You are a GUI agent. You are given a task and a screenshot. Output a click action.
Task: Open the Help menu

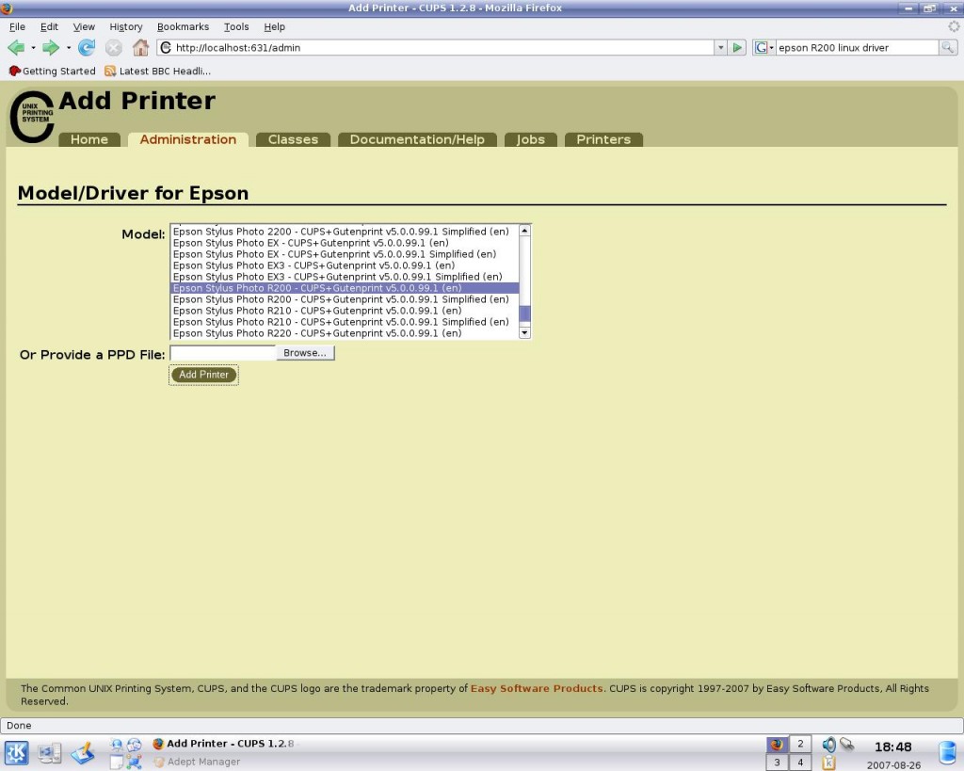pos(274,26)
